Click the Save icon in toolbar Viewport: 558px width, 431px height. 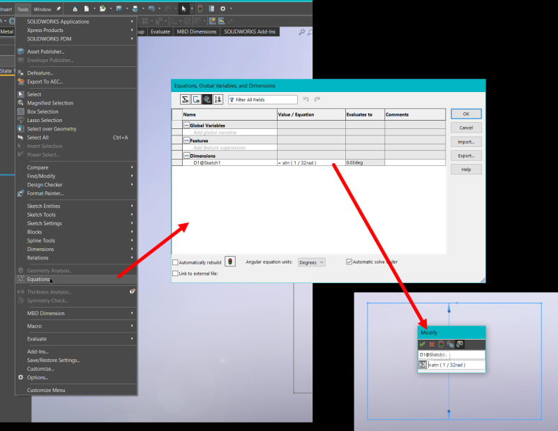[119, 8]
